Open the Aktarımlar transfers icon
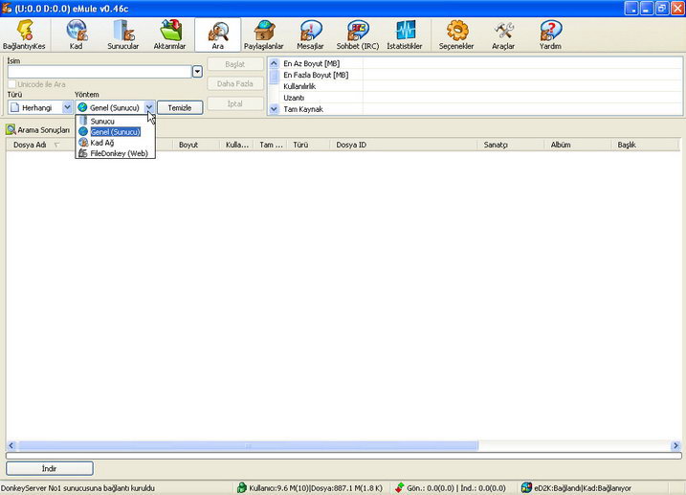Image resolution: width=686 pixels, height=495 pixels. [x=169, y=31]
